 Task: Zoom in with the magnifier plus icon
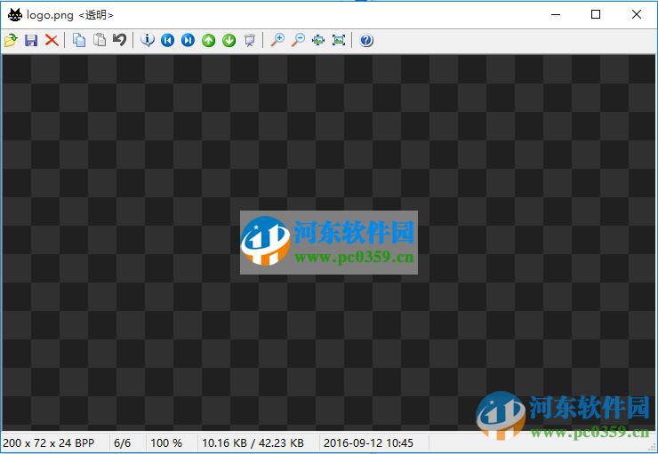pyautogui.click(x=277, y=40)
